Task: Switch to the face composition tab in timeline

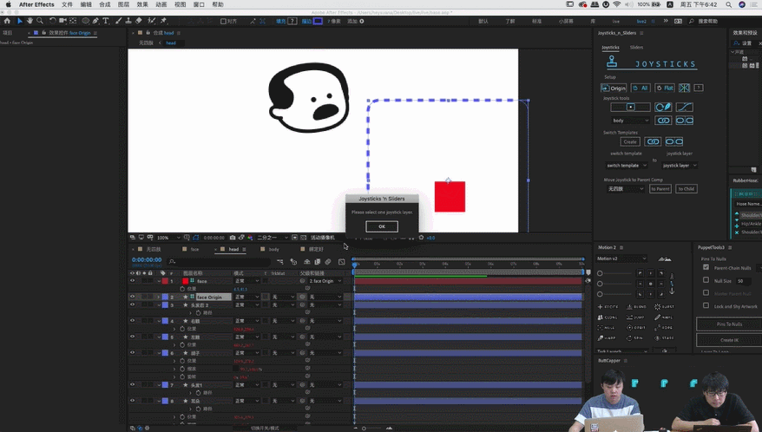Action: point(194,249)
